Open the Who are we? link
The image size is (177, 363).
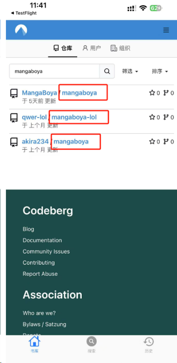tap(39, 313)
